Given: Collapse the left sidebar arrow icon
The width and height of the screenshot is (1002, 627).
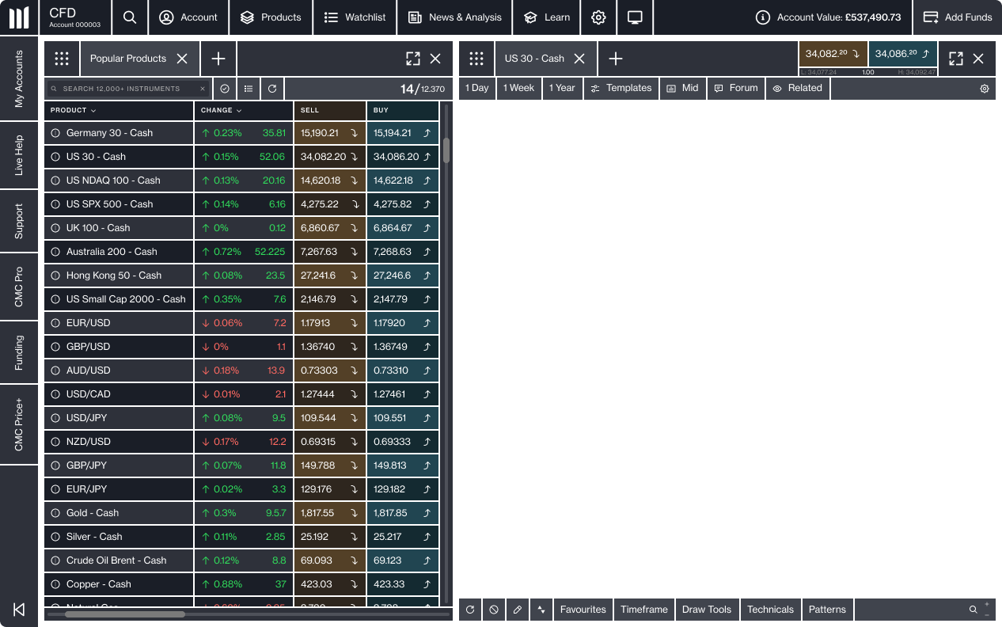Looking at the screenshot, I should [x=19, y=610].
